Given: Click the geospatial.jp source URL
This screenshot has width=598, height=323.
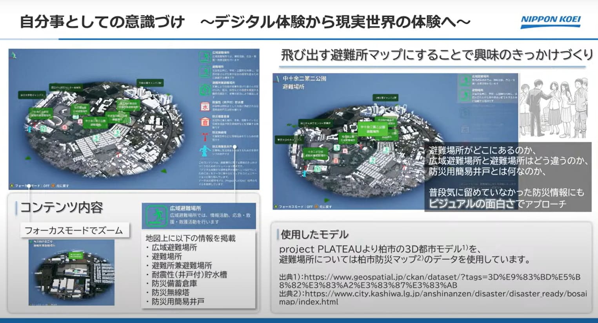Looking at the screenshot, I should click(430, 281).
